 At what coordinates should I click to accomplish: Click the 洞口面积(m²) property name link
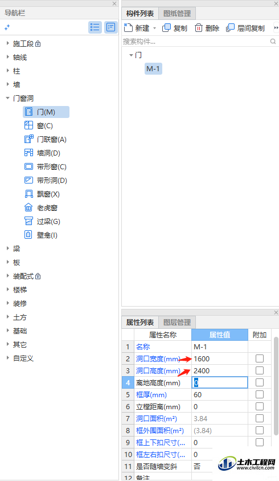tap(157, 418)
